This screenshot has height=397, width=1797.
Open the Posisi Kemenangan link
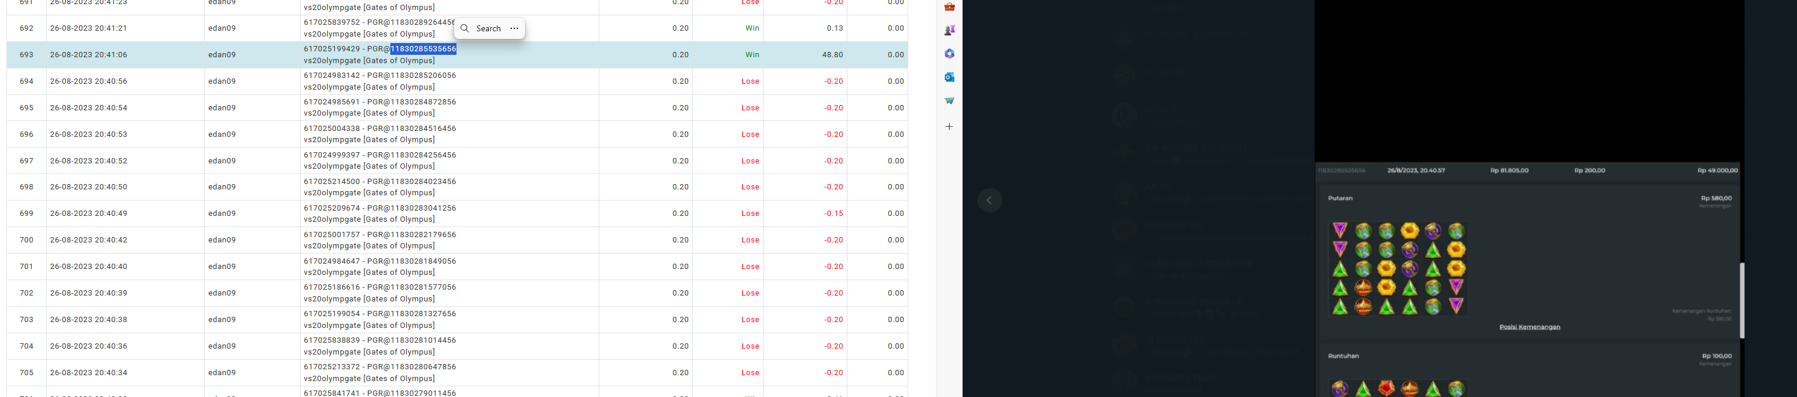pos(1530,327)
